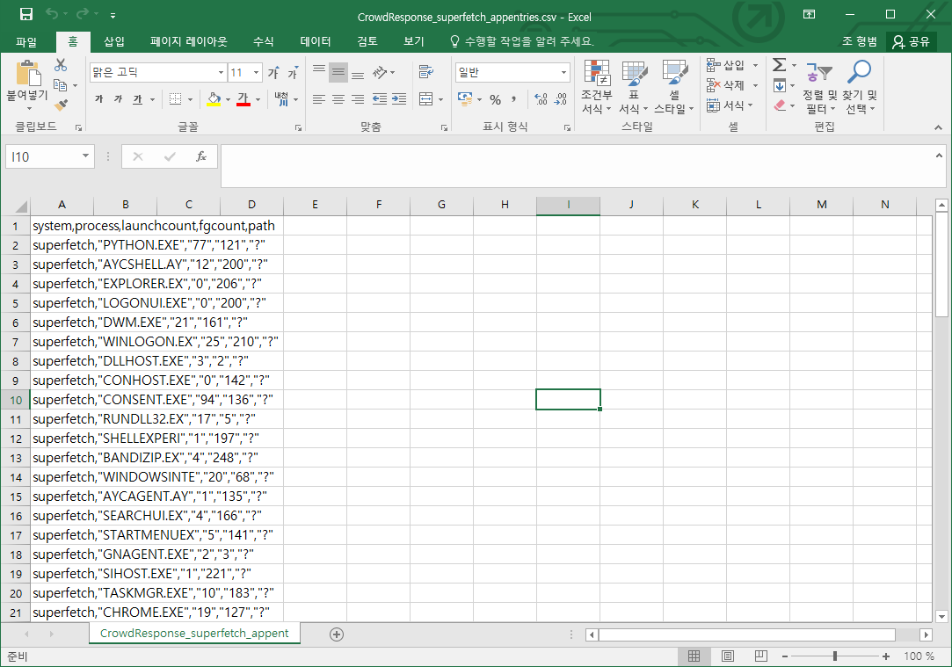This screenshot has width=952, height=667.
Task: Open Conditional Formatting (조건부 서식) menu
Action: (597, 87)
